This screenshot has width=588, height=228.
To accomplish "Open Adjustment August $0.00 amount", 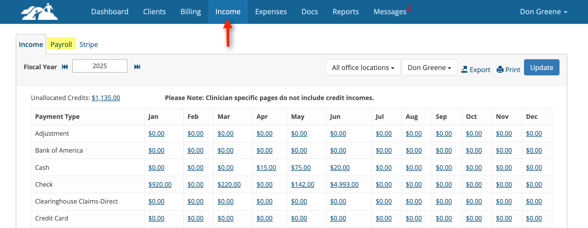I will [x=414, y=134].
